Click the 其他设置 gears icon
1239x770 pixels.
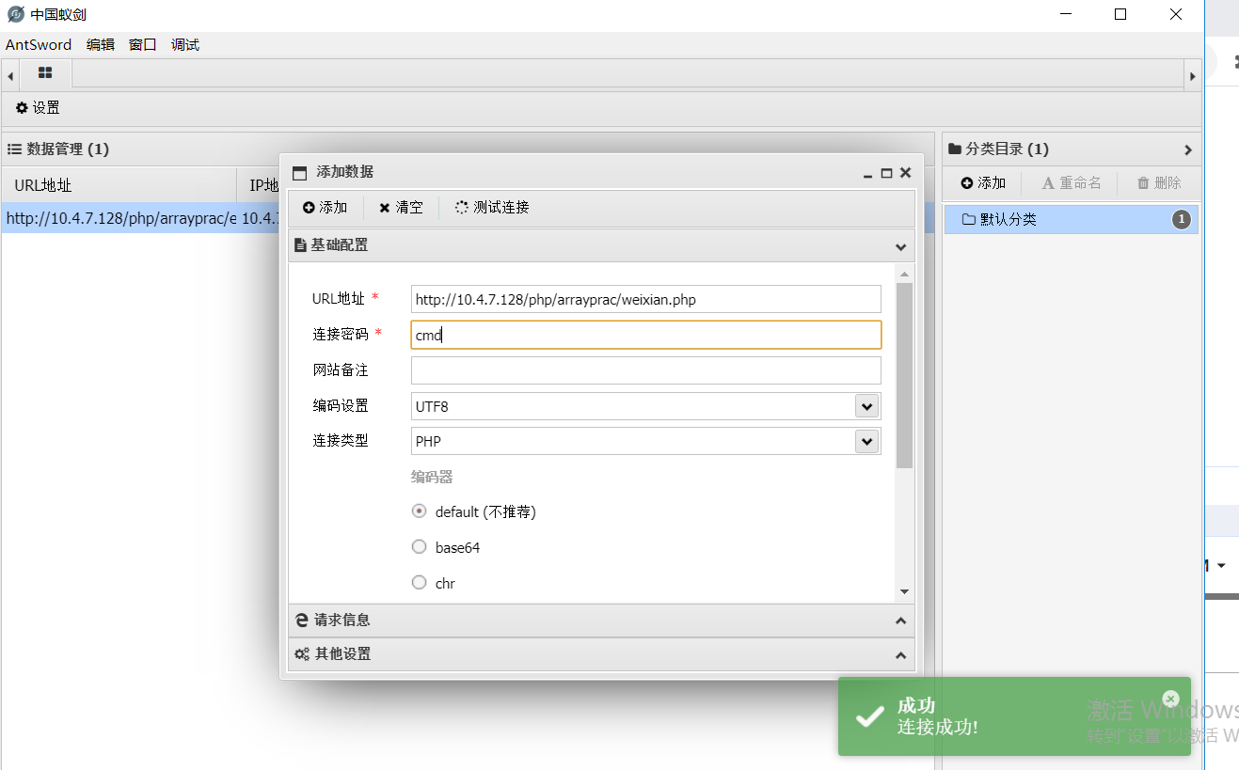coord(302,654)
